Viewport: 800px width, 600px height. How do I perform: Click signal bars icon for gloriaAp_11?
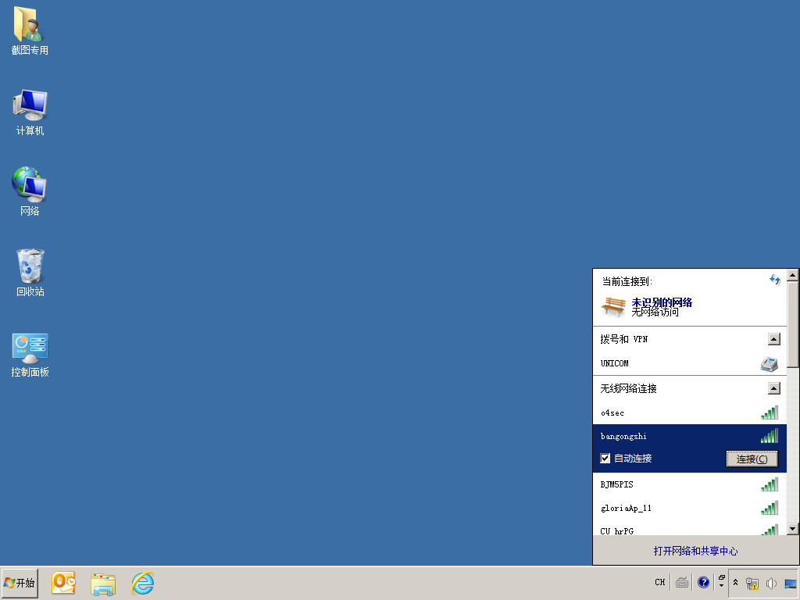770,508
